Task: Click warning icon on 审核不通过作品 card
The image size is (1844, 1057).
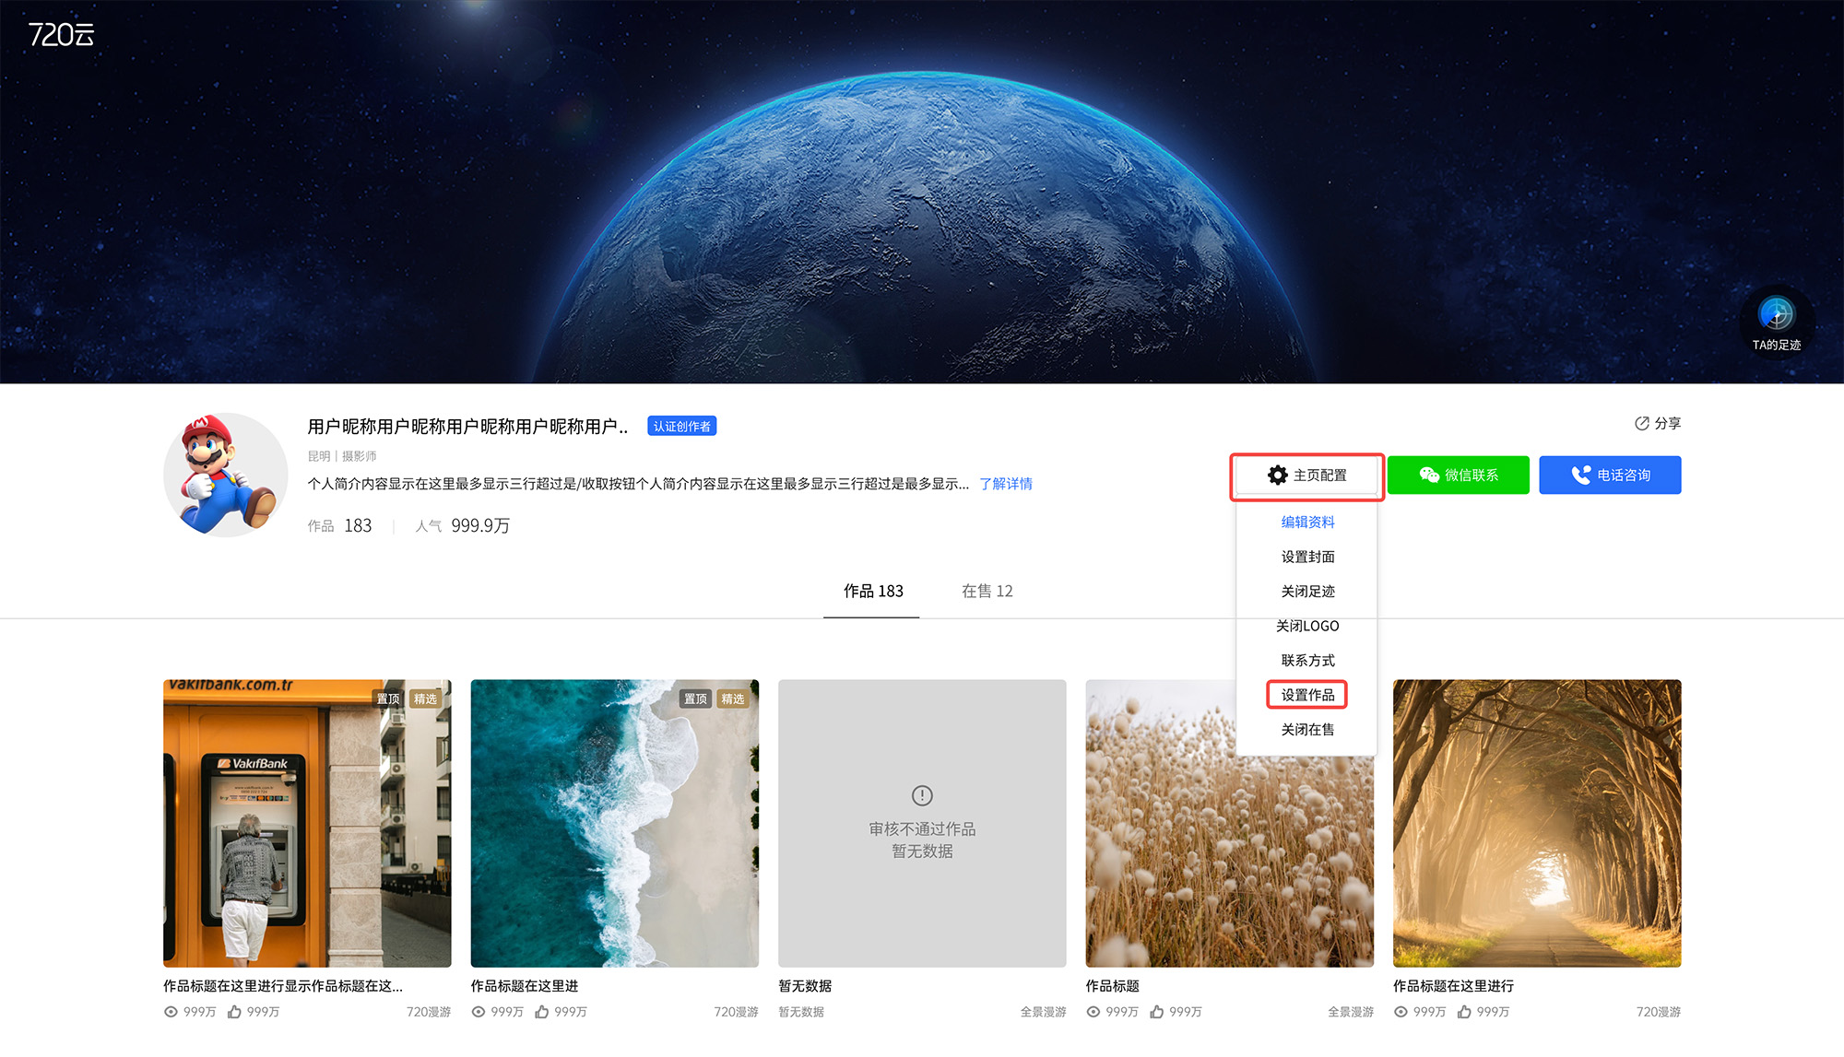Action: [x=922, y=795]
